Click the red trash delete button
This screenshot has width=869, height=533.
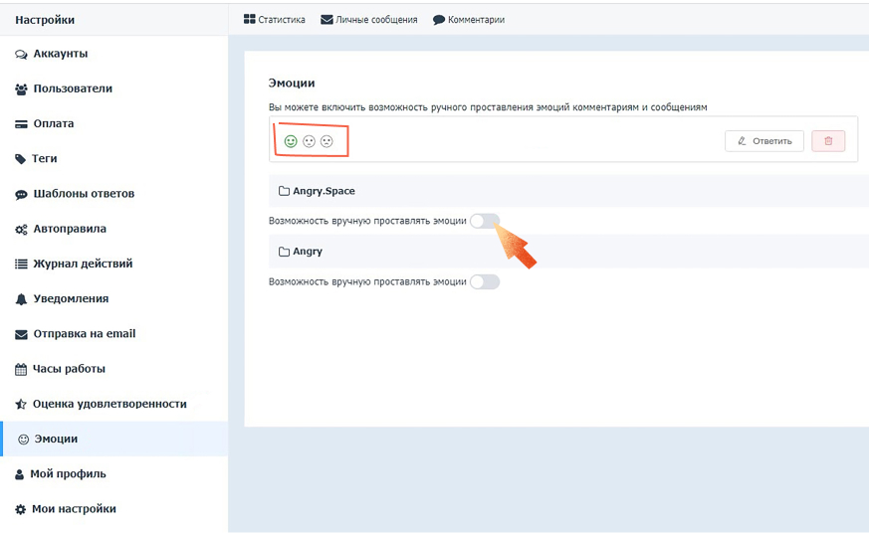click(828, 141)
